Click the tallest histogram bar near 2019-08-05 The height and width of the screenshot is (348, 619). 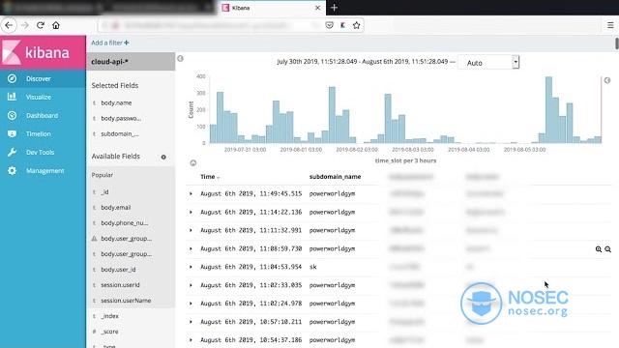pos(548,109)
